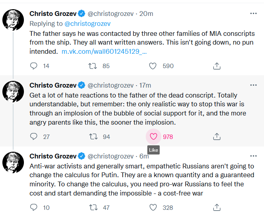Open Christo Grozev's avatar on first tweet
The image size is (264, 217).
pyautogui.click(x=13, y=20)
